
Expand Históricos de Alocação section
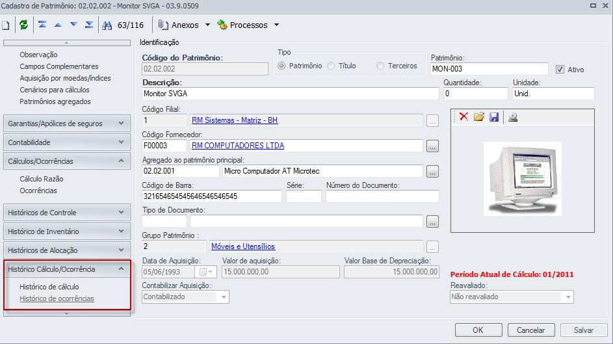pos(67,250)
